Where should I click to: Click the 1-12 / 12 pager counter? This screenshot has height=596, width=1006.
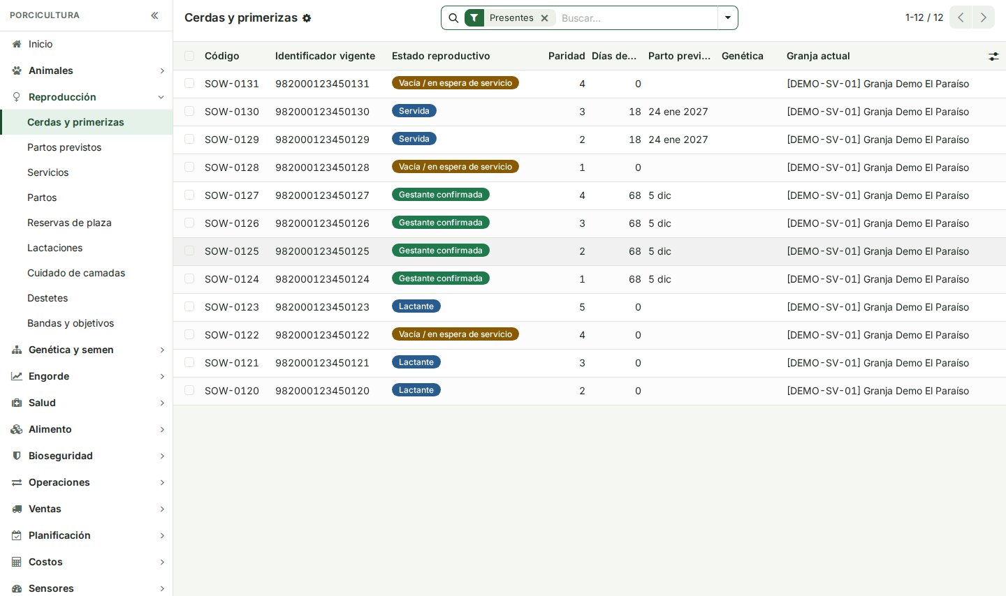pyautogui.click(x=924, y=17)
